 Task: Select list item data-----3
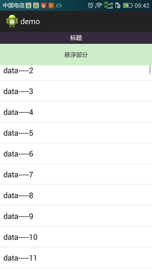[76, 91]
